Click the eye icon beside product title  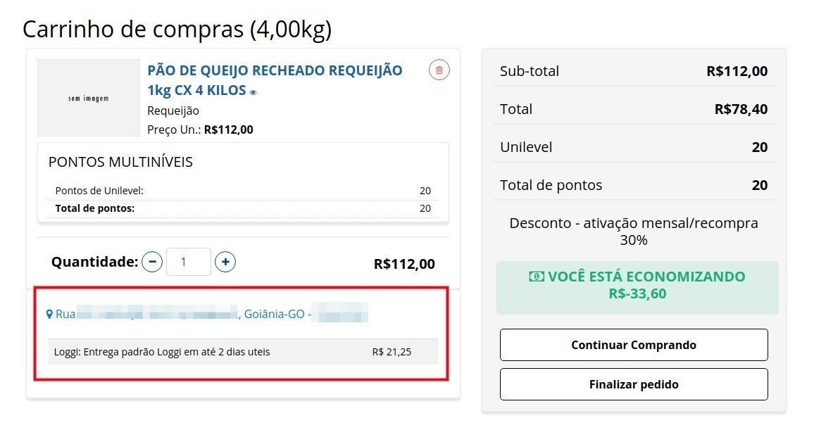tap(253, 92)
